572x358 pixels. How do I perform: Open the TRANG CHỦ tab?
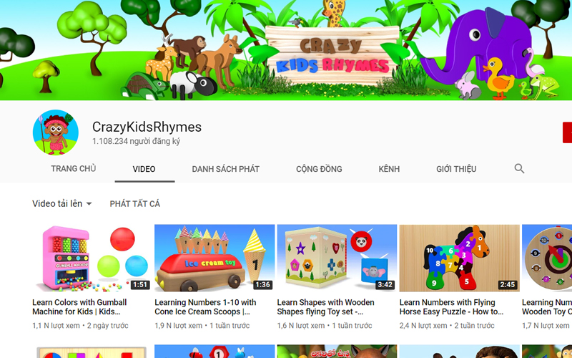coord(73,169)
